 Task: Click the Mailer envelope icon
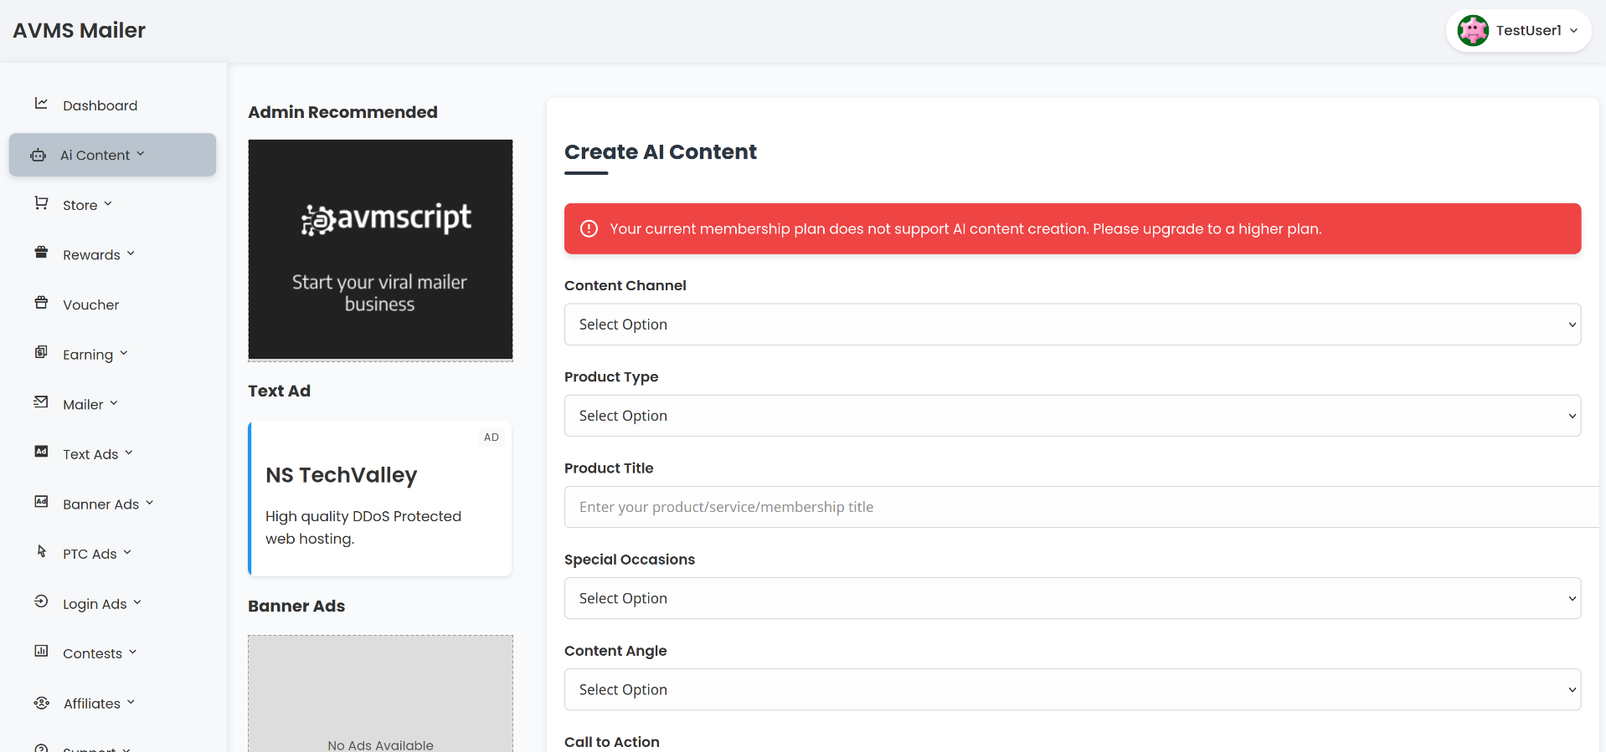41,402
